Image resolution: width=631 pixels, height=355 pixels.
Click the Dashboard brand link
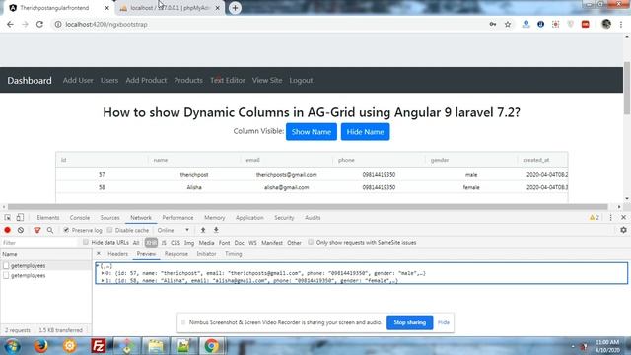tap(30, 80)
